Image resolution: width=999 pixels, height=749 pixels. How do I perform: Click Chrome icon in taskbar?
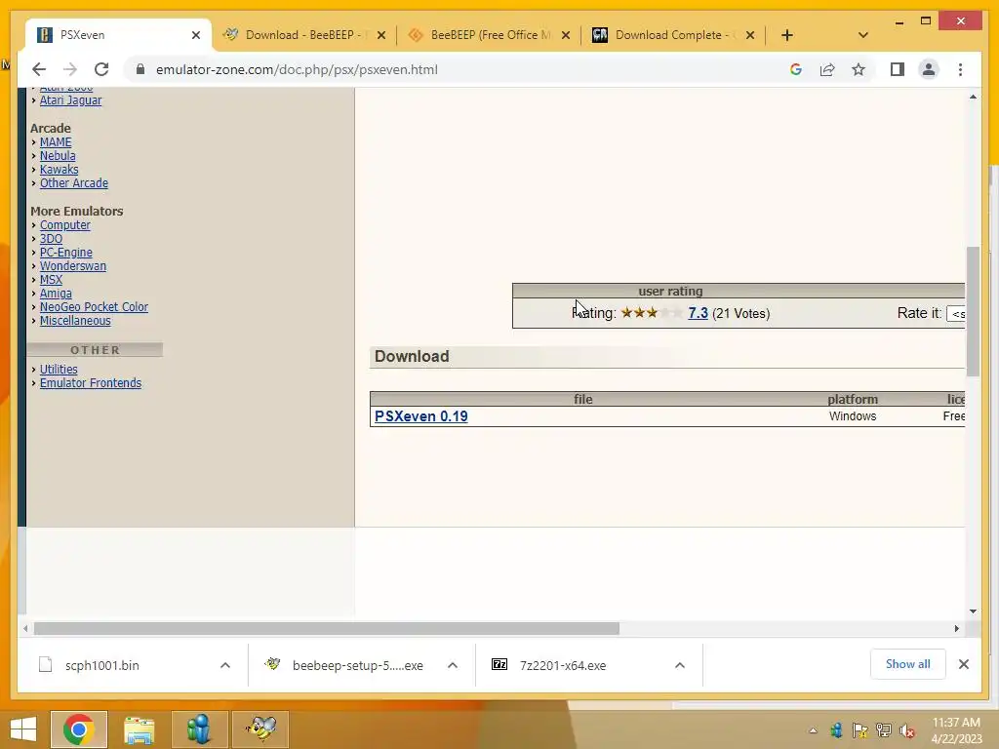[79, 729]
